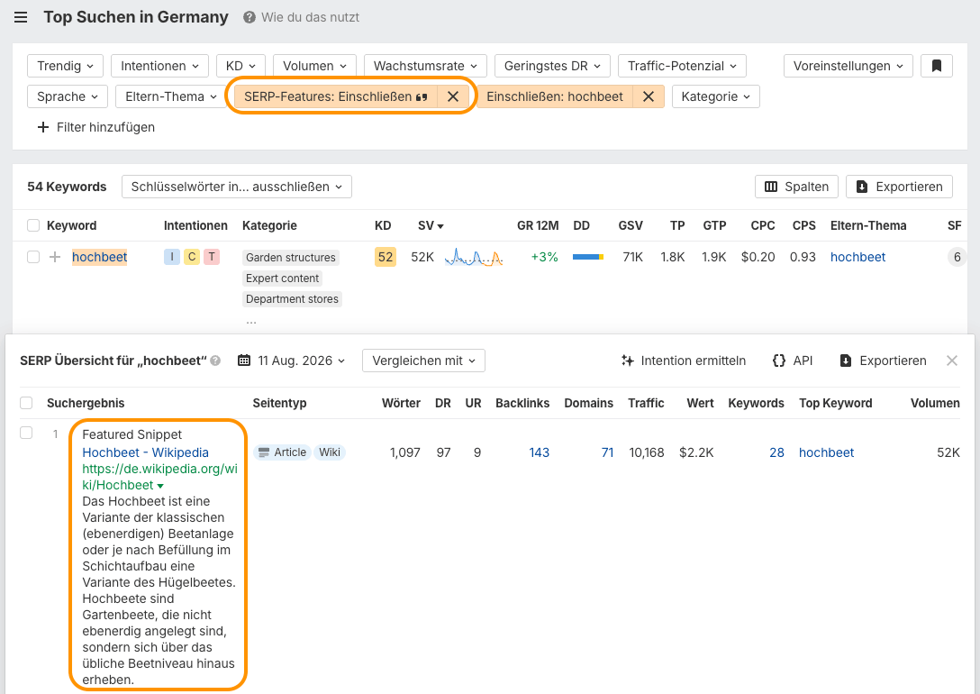Screen dimensions: 980x694
Task: Open the hochbeet Eltern-Thema link
Action: coord(857,257)
